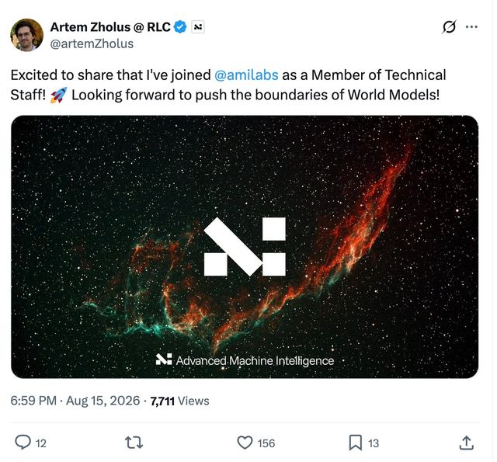The height and width of the screenshot is (462, 497).
Task: Click the 6:59 PM Aug 15, 2026 timestamp
Action: click(75, 401)
